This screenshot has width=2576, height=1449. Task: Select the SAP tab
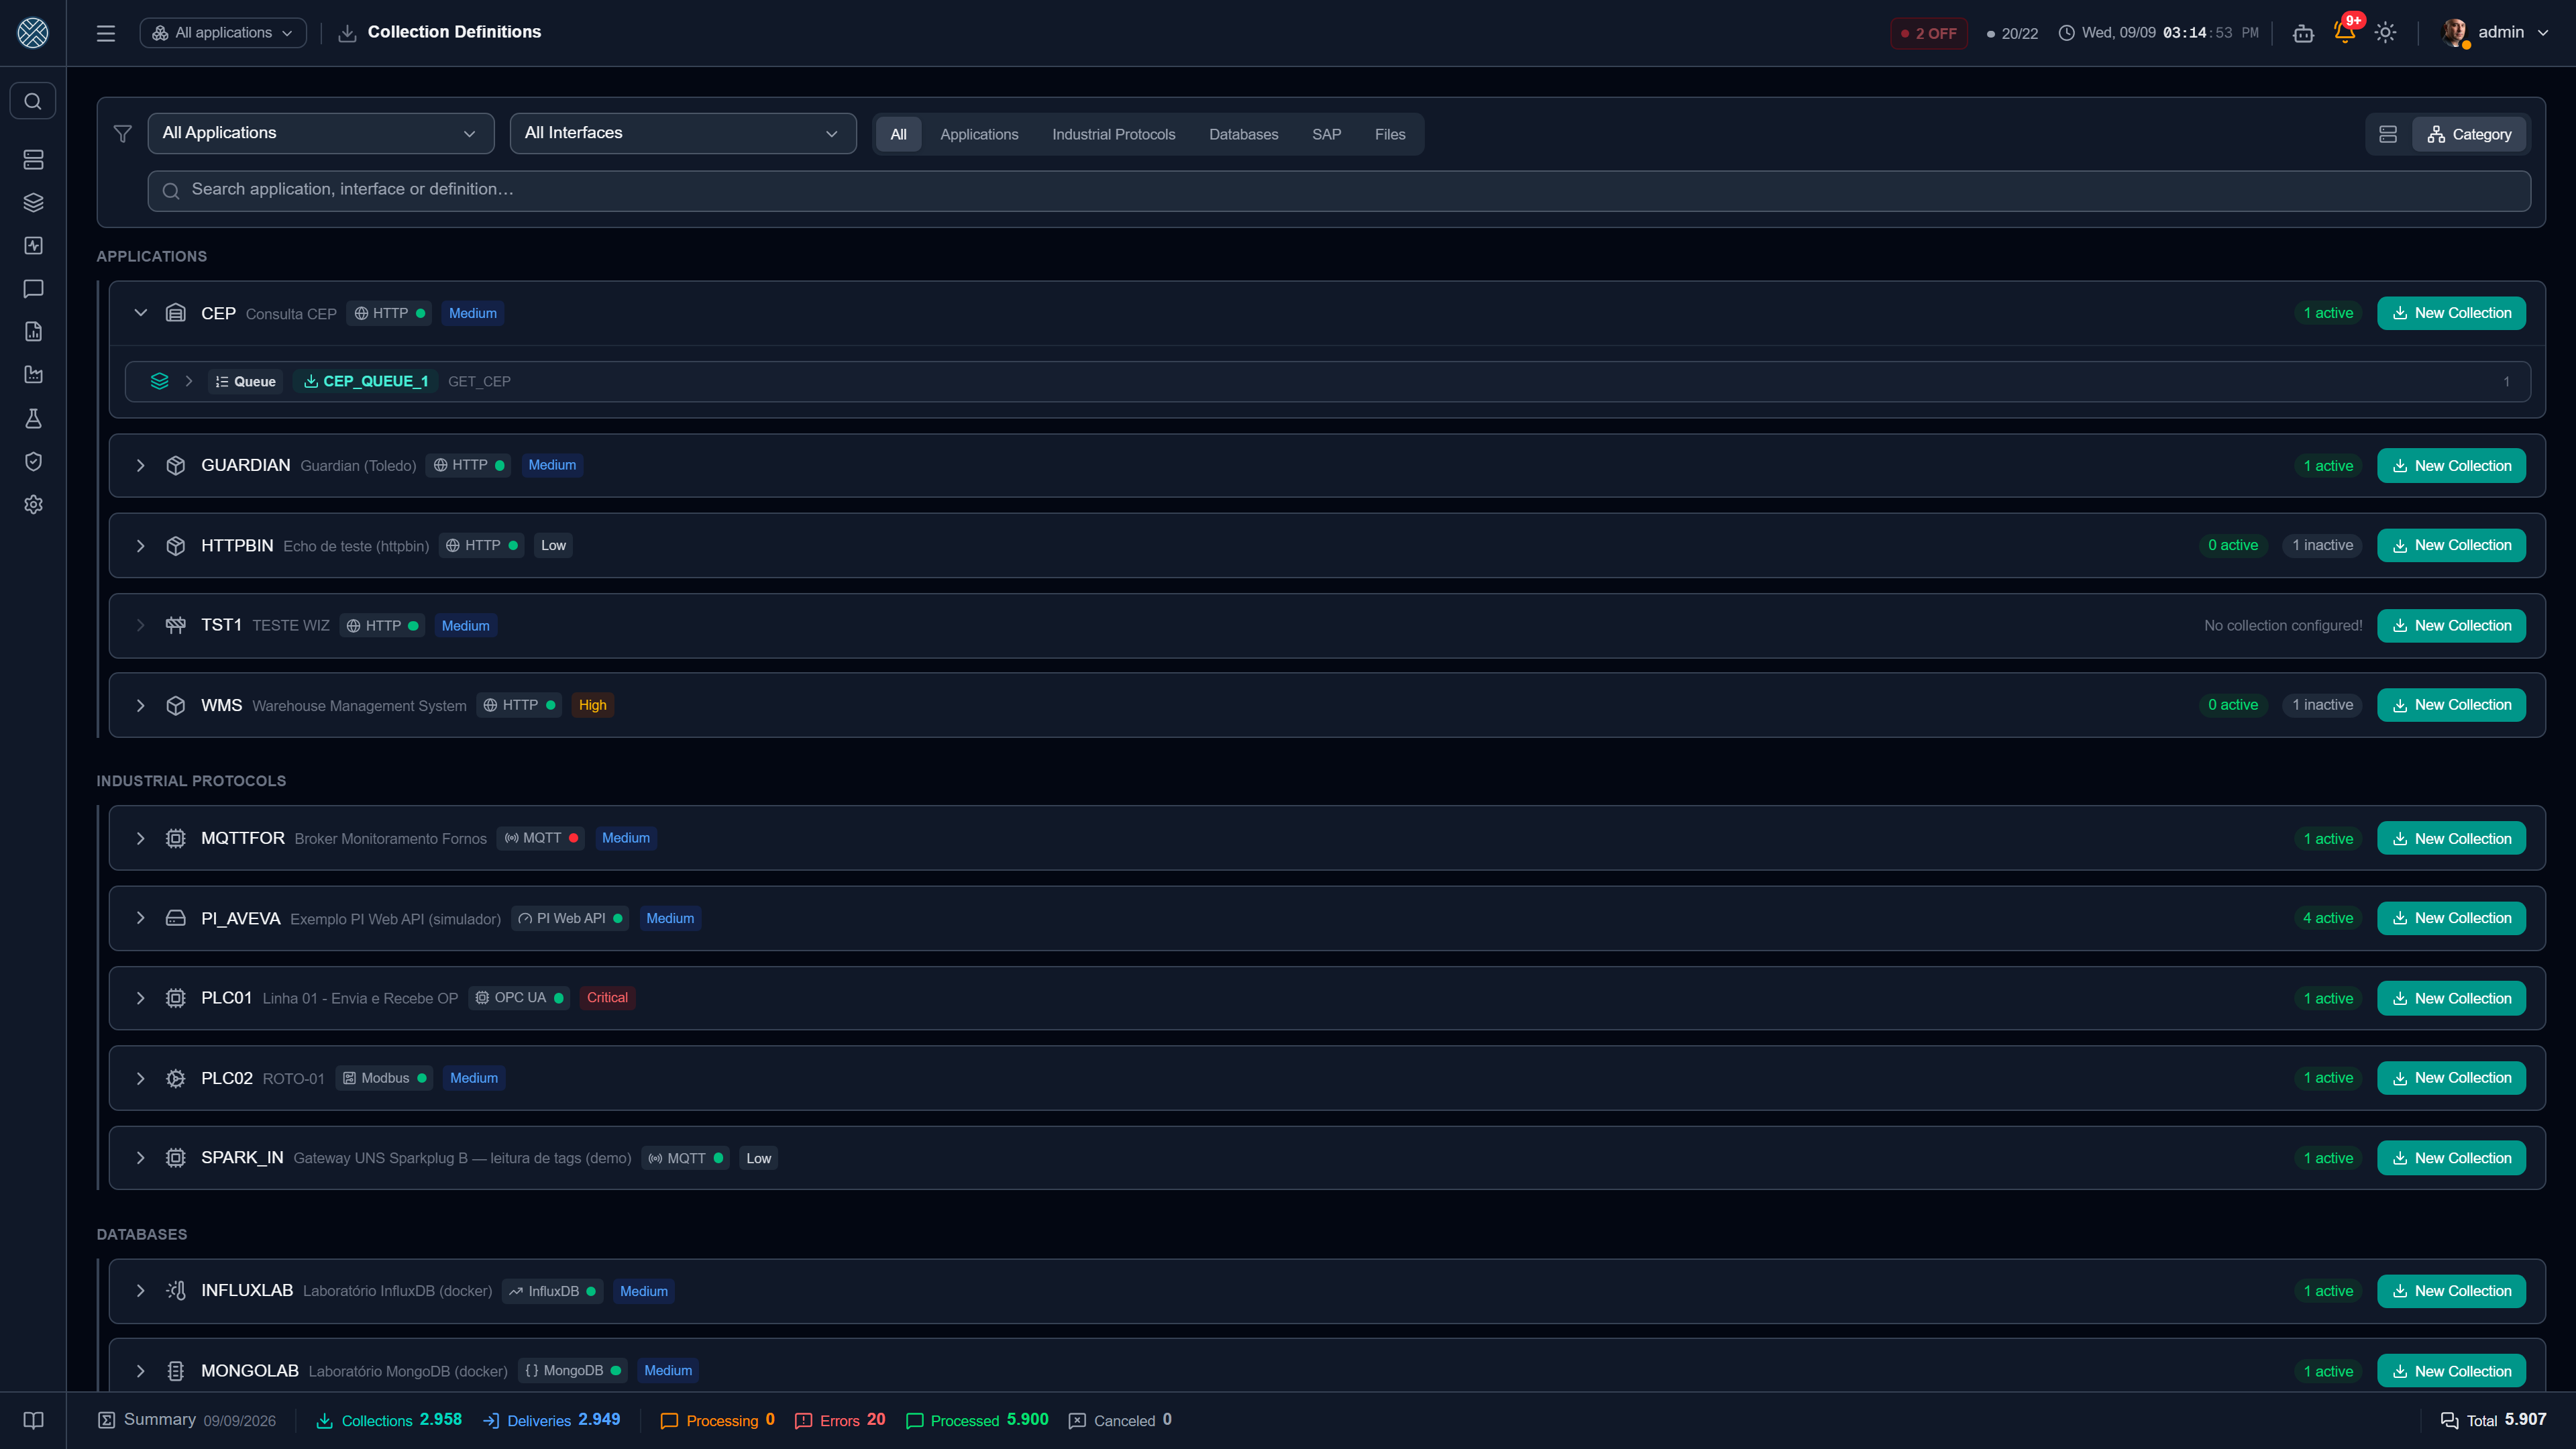click(1326, 134)
